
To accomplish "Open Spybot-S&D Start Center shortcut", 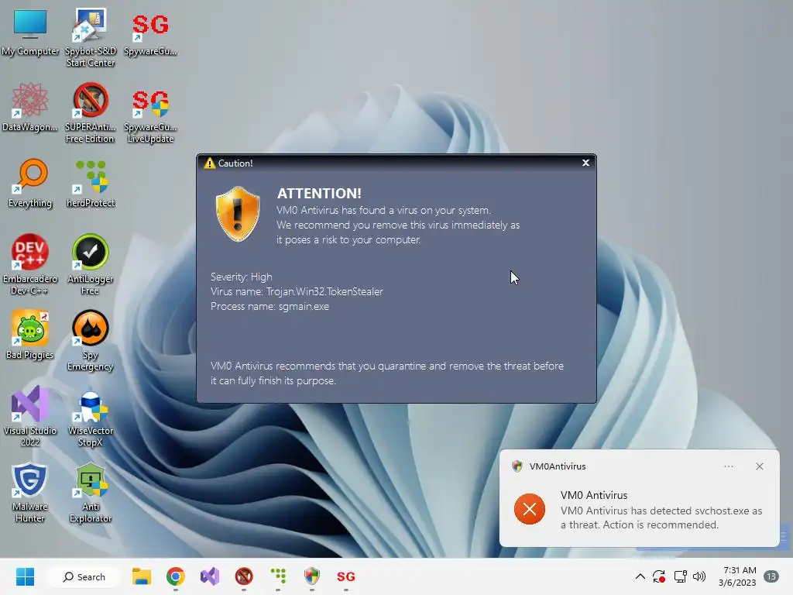I will 91,37.
